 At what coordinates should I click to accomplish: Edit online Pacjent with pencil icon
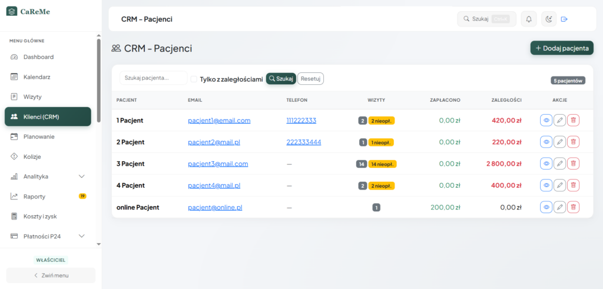(560, 207)
